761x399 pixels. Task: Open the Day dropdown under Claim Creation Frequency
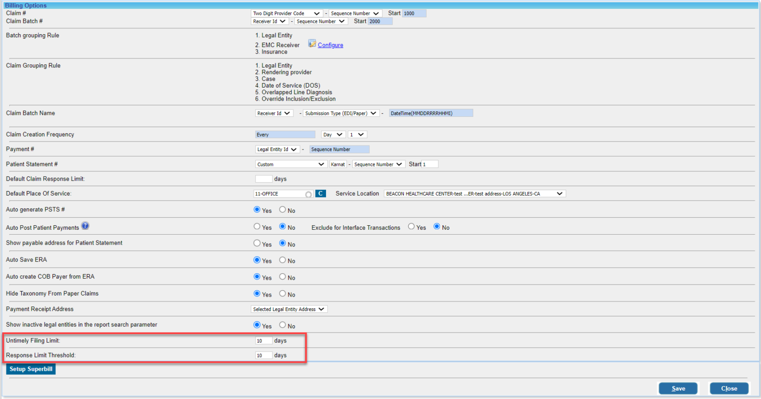click(x=332, y=134)
